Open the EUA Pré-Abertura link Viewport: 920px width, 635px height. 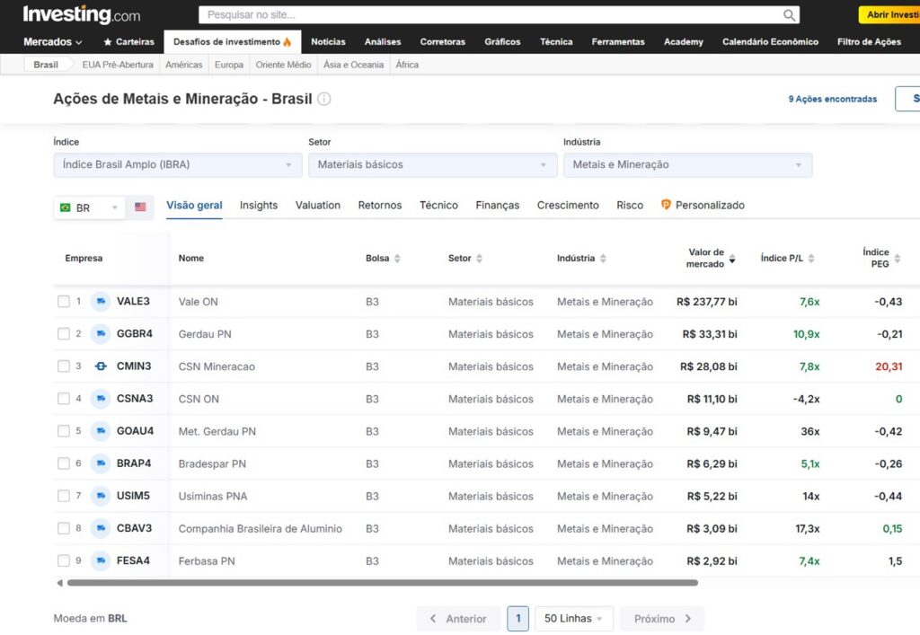click(118, 65)
